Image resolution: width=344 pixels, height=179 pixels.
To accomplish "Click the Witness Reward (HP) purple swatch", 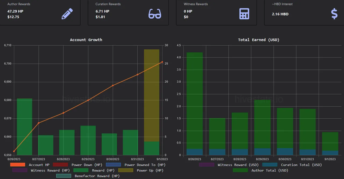I will [x=20, y=170].
